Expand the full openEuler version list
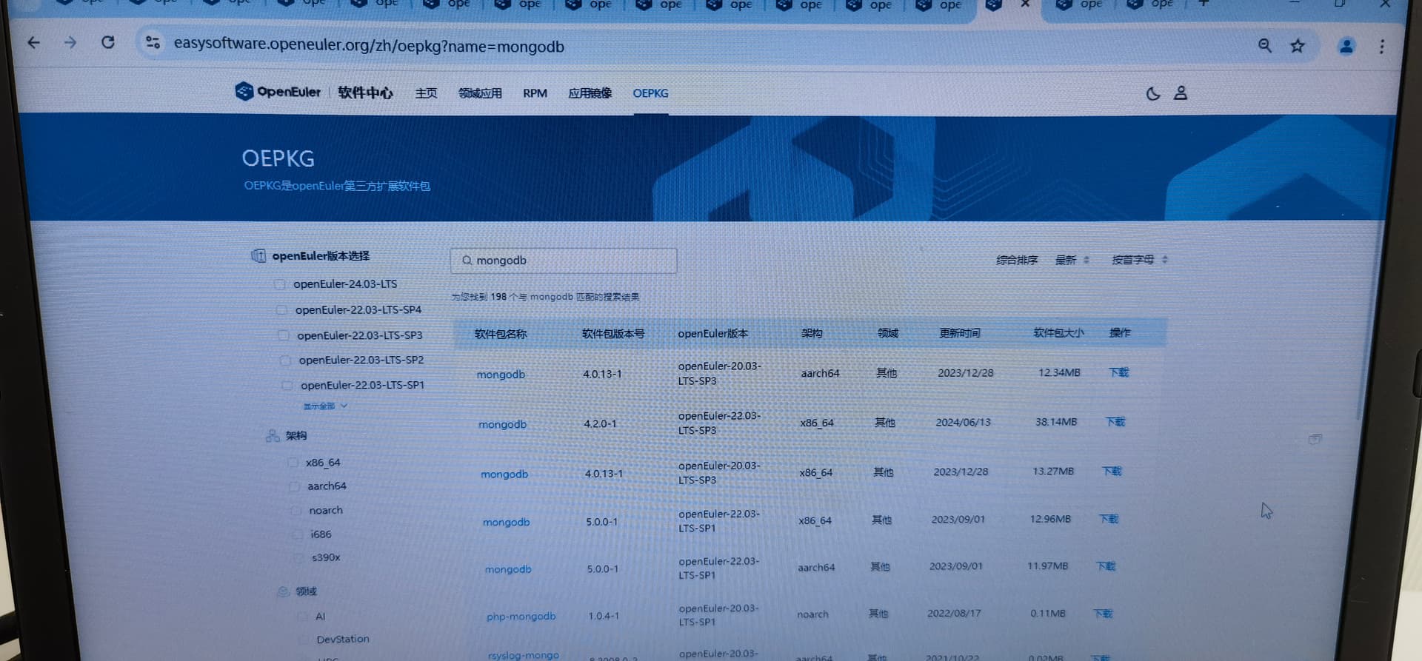Screen dimensions: 1422x661 click(324, 406)
